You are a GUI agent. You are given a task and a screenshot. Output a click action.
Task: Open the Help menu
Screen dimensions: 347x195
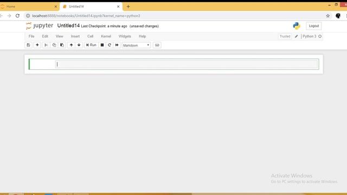pyautogui.click(x=142, y=36)
